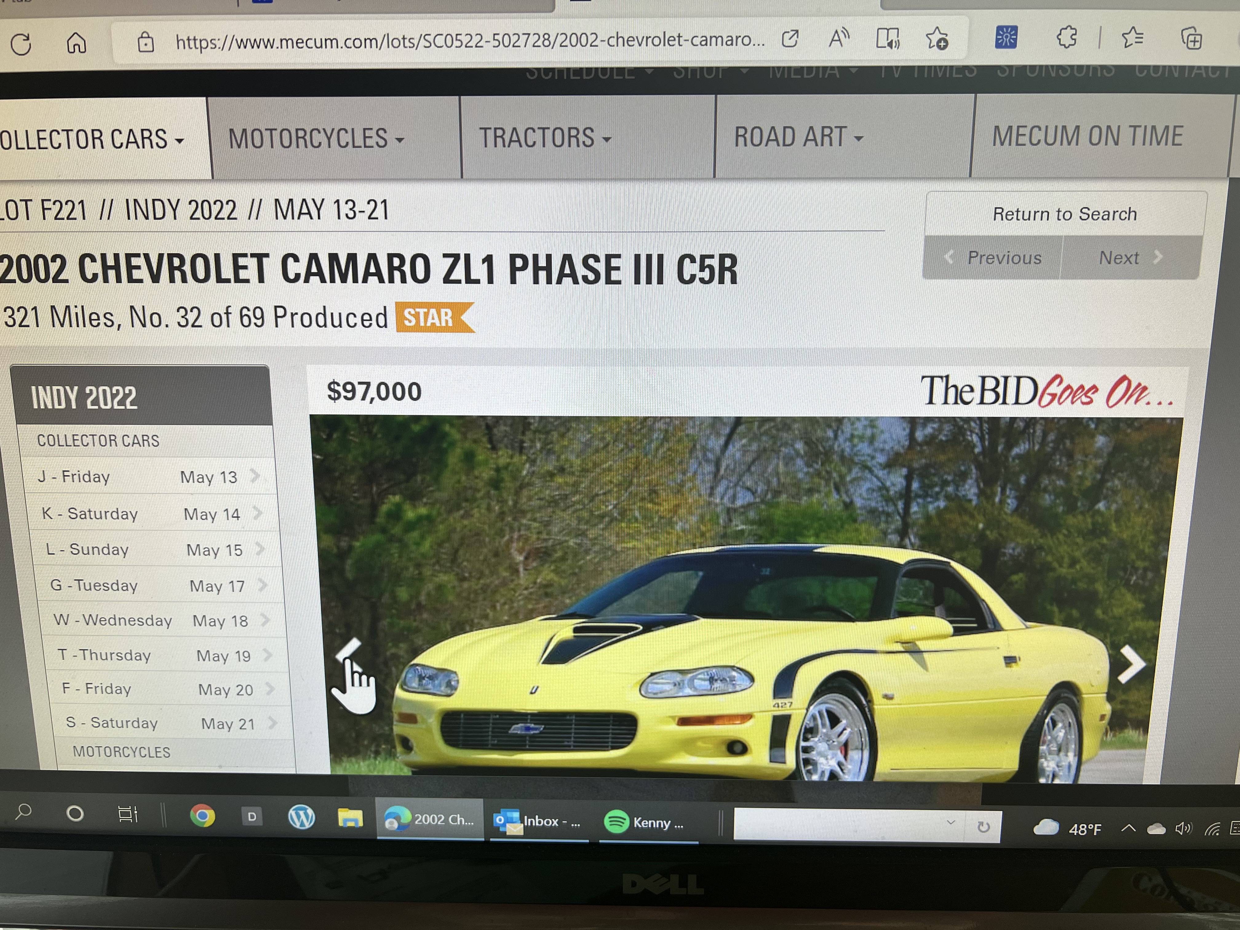The image size is (1240, 930).
Task: Click the browser refresh icon
Action: [21, 44]
